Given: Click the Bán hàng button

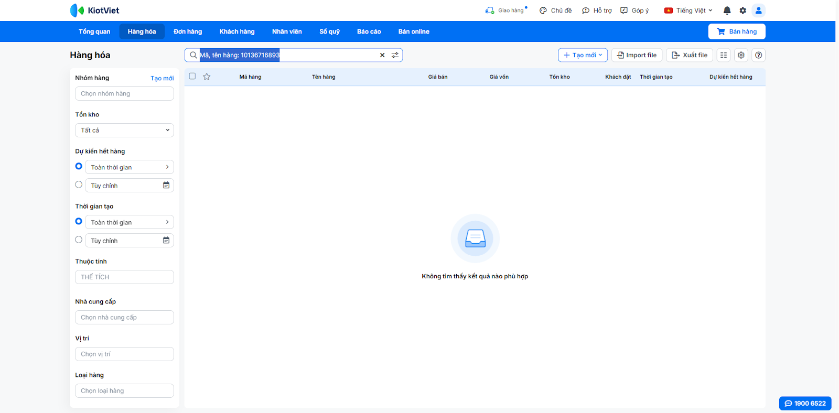Looking at the screenshot, I should [736, 31].
